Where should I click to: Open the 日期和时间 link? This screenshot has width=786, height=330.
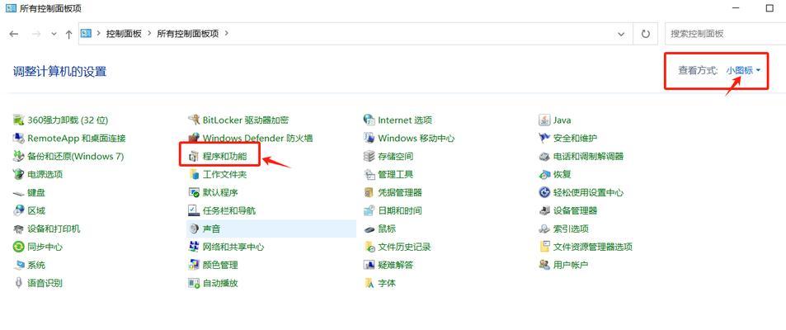click(400, 210)
